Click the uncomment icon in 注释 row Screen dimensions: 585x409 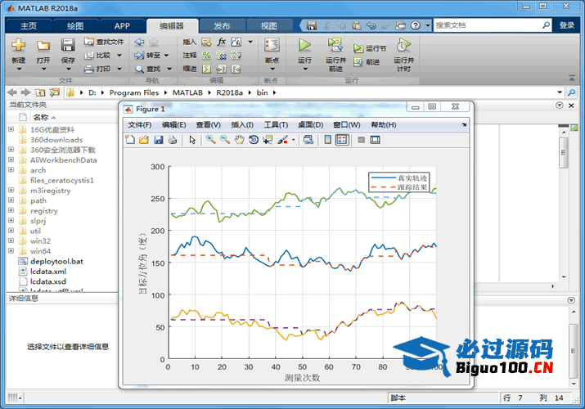coord(222,55)
